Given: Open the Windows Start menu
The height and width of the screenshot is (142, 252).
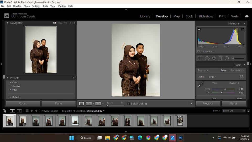Looking at the screenshot, I should tap(71, 138).
